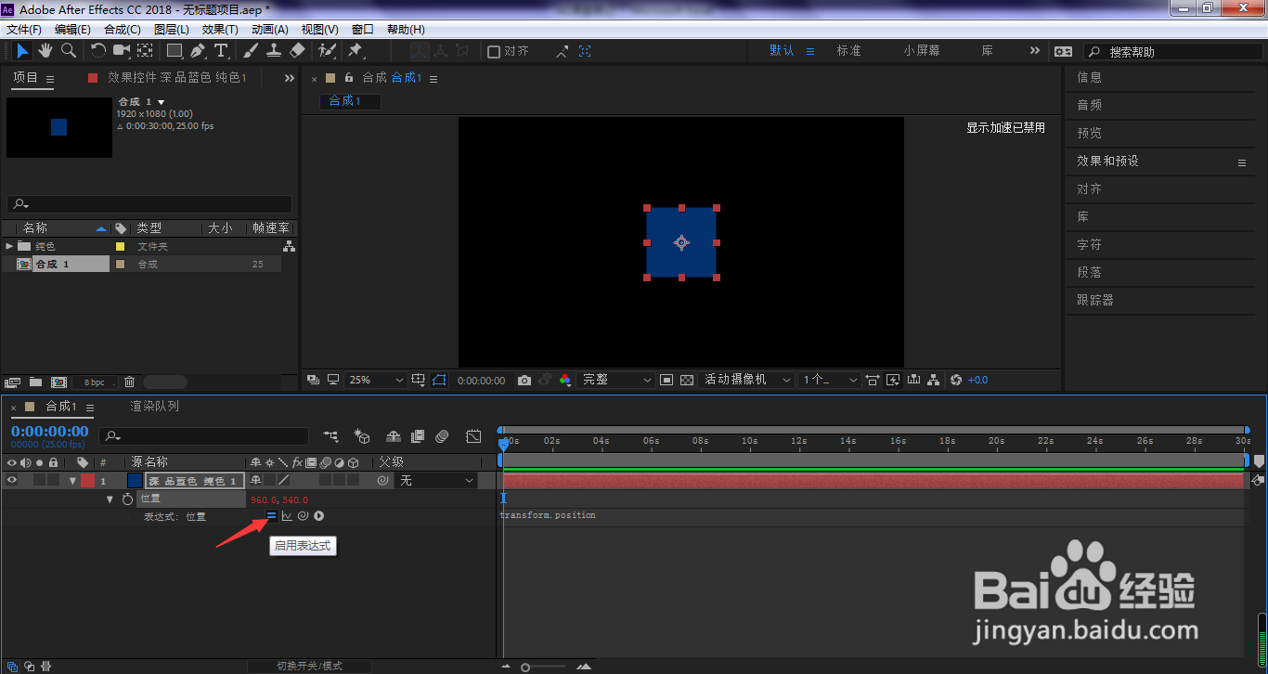
Task: Create new folder in Project panel
Action: pyautogui.click(x=35, y=382)
